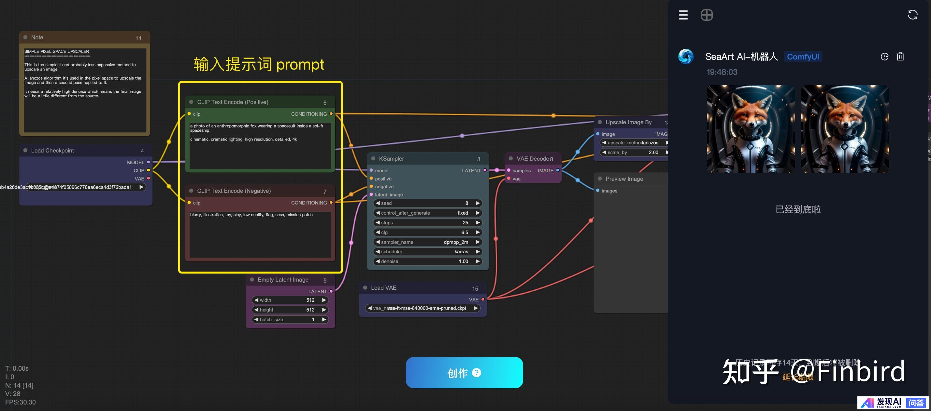Click the SeaArt AI robot avatar
931x411 pixels.
[x=686, y=57]
